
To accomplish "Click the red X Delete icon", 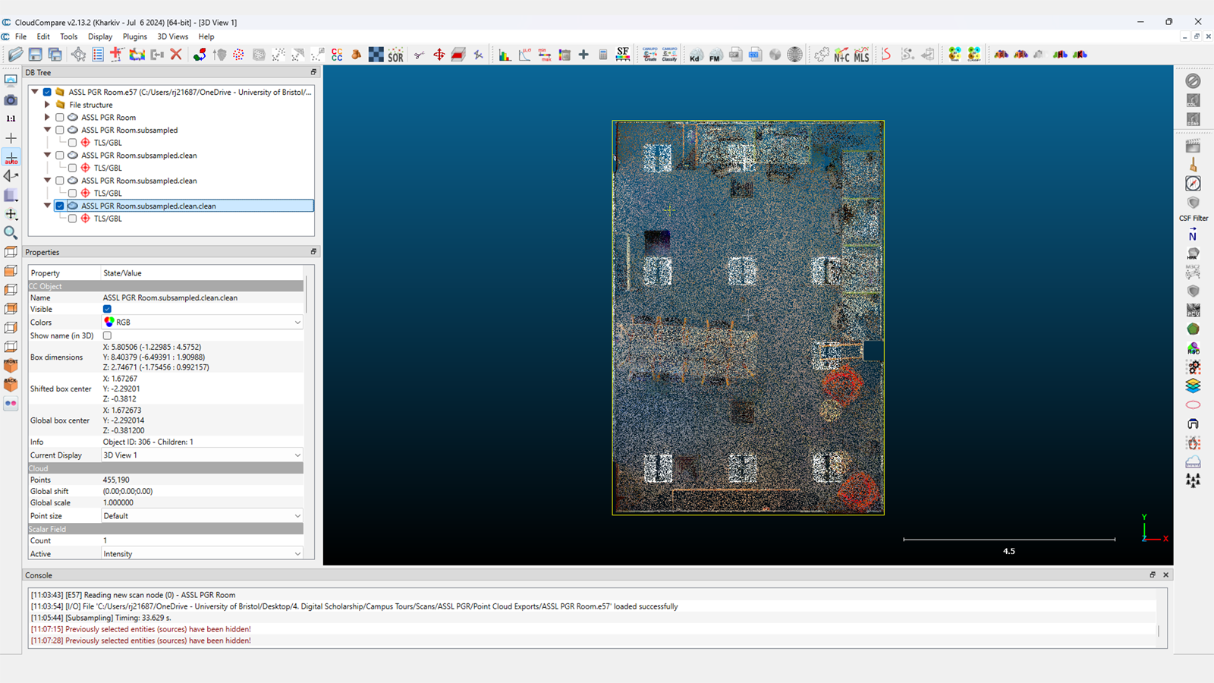I will coord(176,55).
